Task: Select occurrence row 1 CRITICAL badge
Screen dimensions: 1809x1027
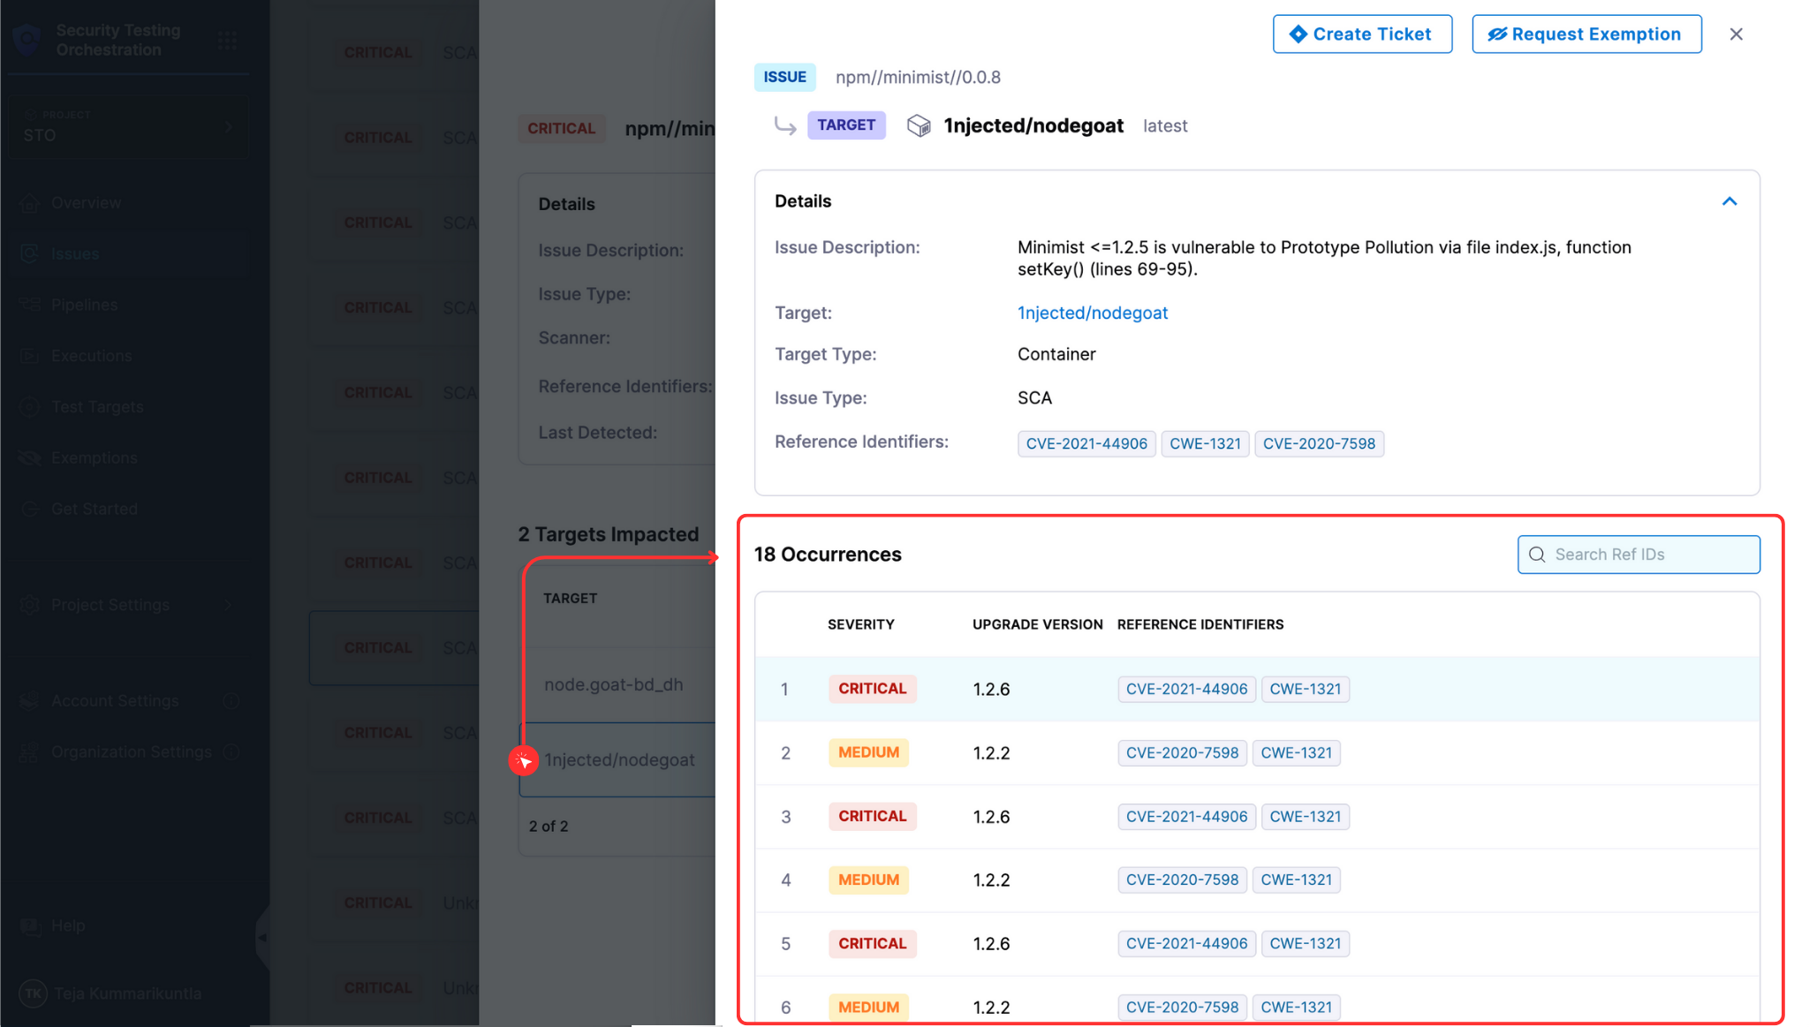Action: (x=872, y=689)
